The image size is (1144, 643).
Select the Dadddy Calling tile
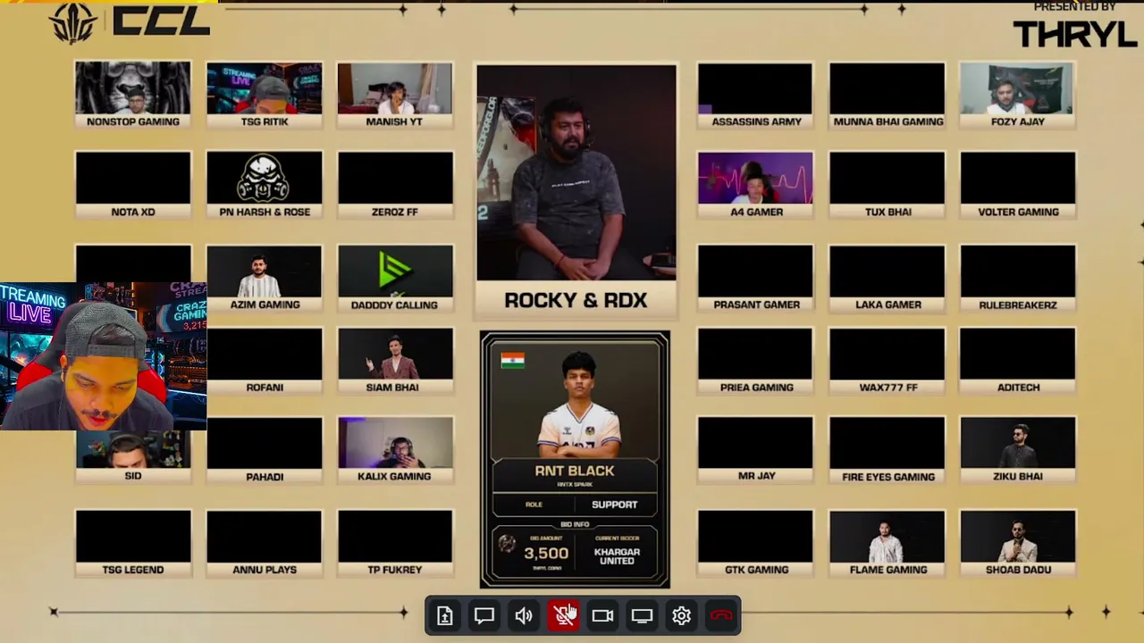click(x=395, y=278)
